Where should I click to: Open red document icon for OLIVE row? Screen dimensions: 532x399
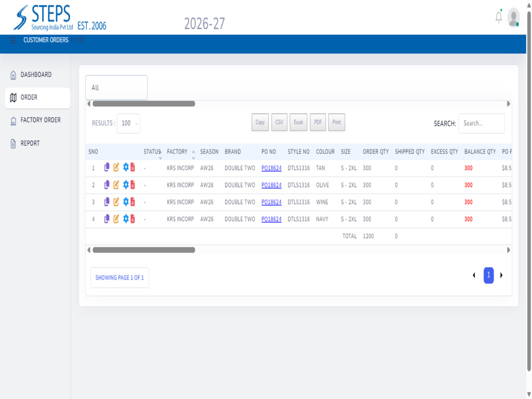click(x=132, y=184)
